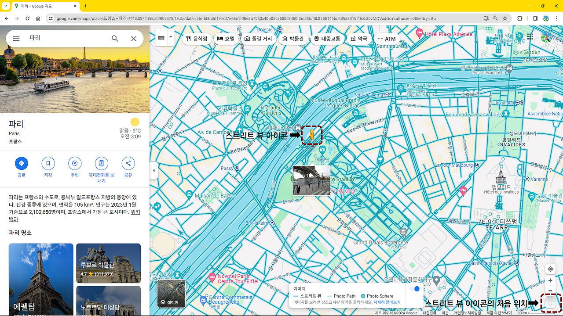Open Chrome extensions puzzle icon
563x316 pixels.
[520, 18]
